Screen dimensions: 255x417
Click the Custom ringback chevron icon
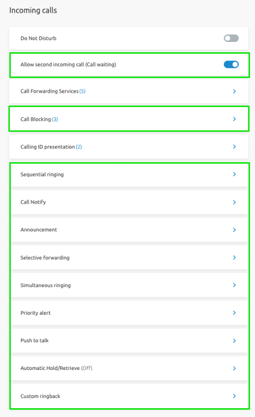234,396
